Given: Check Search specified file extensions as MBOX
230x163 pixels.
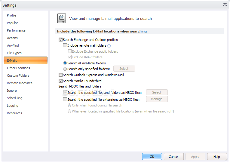Looking at the screenshot, I should [65, 99].
